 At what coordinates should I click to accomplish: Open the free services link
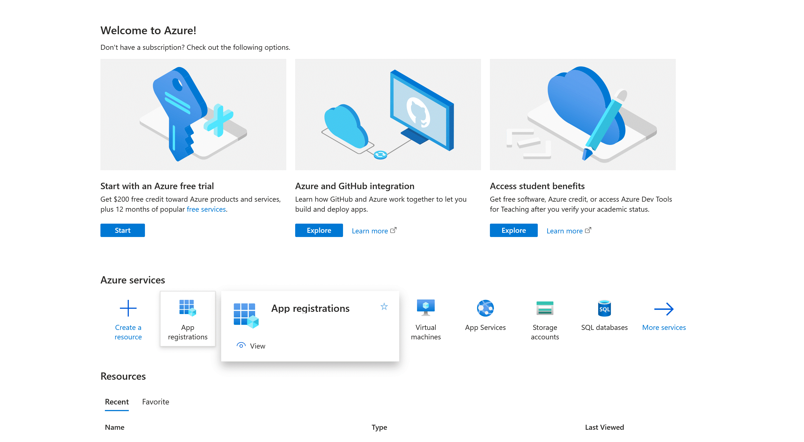coord(206,209)
